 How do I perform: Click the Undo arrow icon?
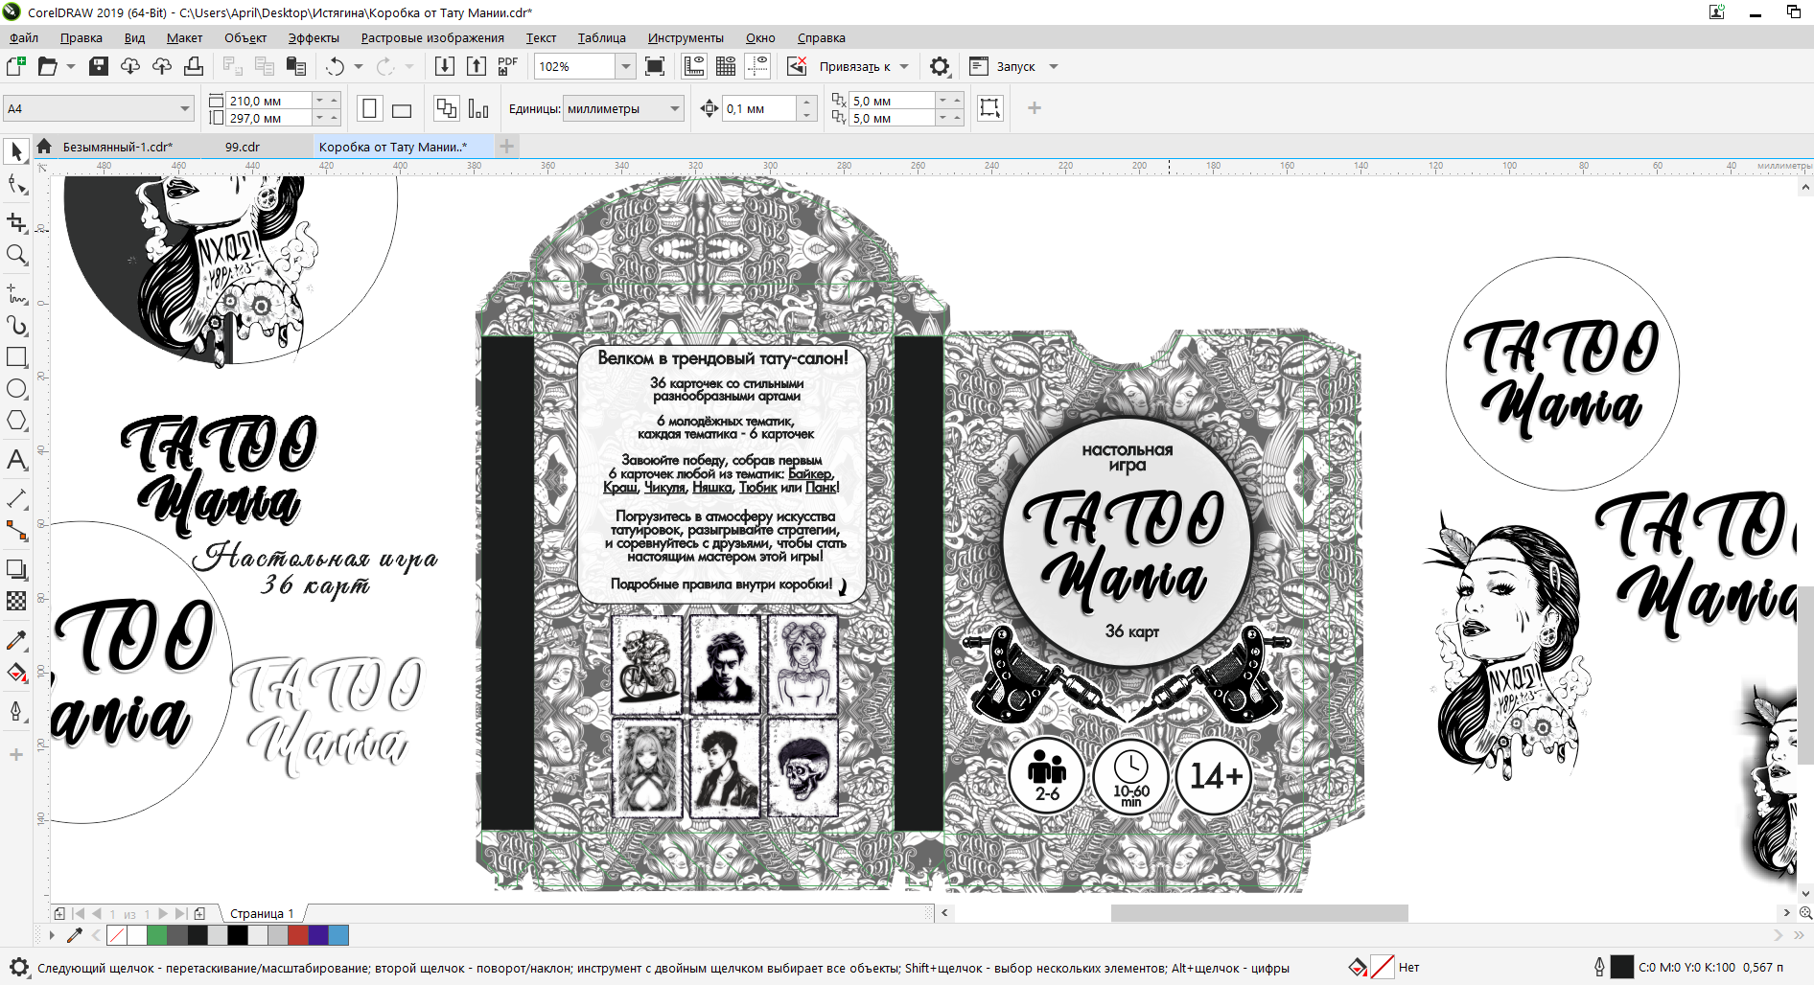(335, 66)
